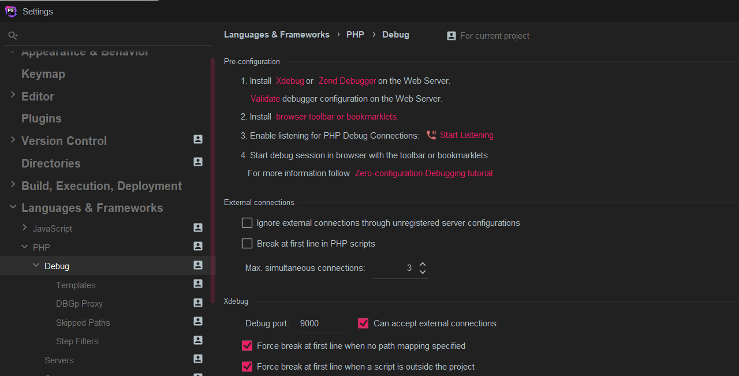Select Skipped Paths under Debug
The image size is (739, 376).
pyautogui.click(x=83, y=322)
